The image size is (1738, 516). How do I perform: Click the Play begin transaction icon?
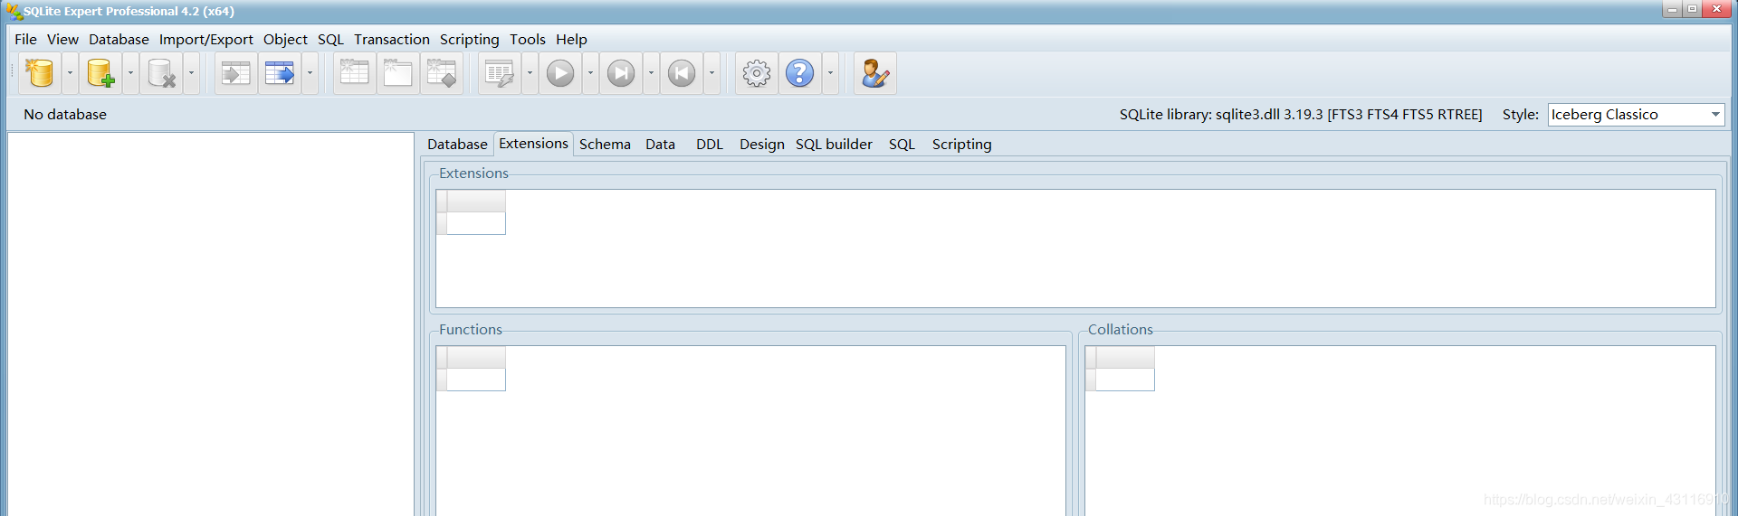click(x=560, y=73)
